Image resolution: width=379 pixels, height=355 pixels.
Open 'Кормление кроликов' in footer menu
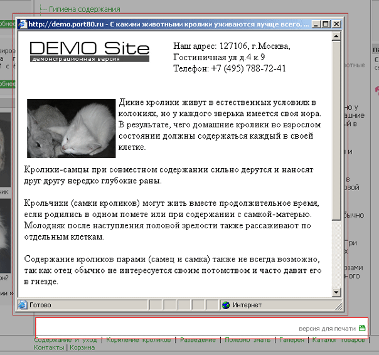(x=138, y=341)
